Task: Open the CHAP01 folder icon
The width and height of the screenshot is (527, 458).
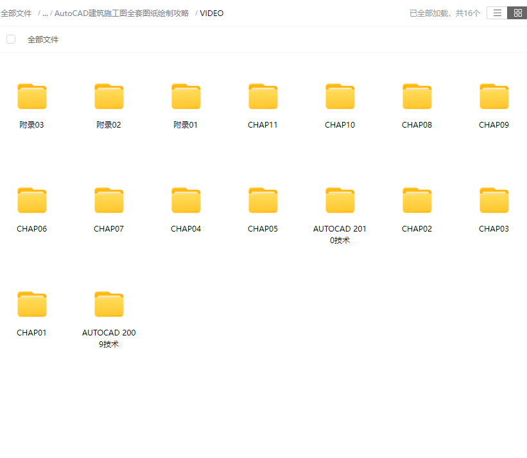Action: tap(31, 304)
